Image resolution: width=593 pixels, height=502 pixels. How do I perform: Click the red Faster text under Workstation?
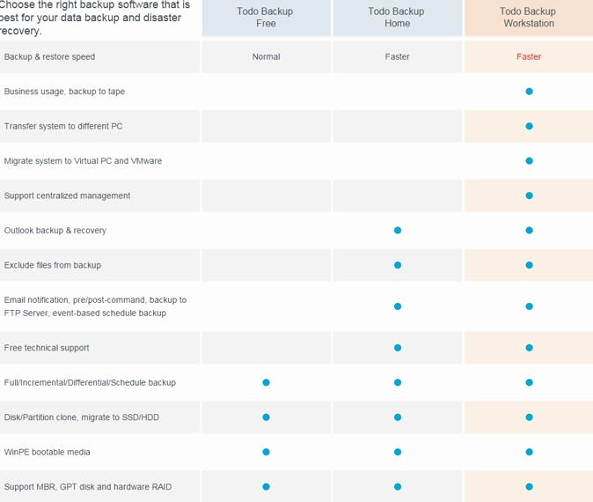(529, 57)
